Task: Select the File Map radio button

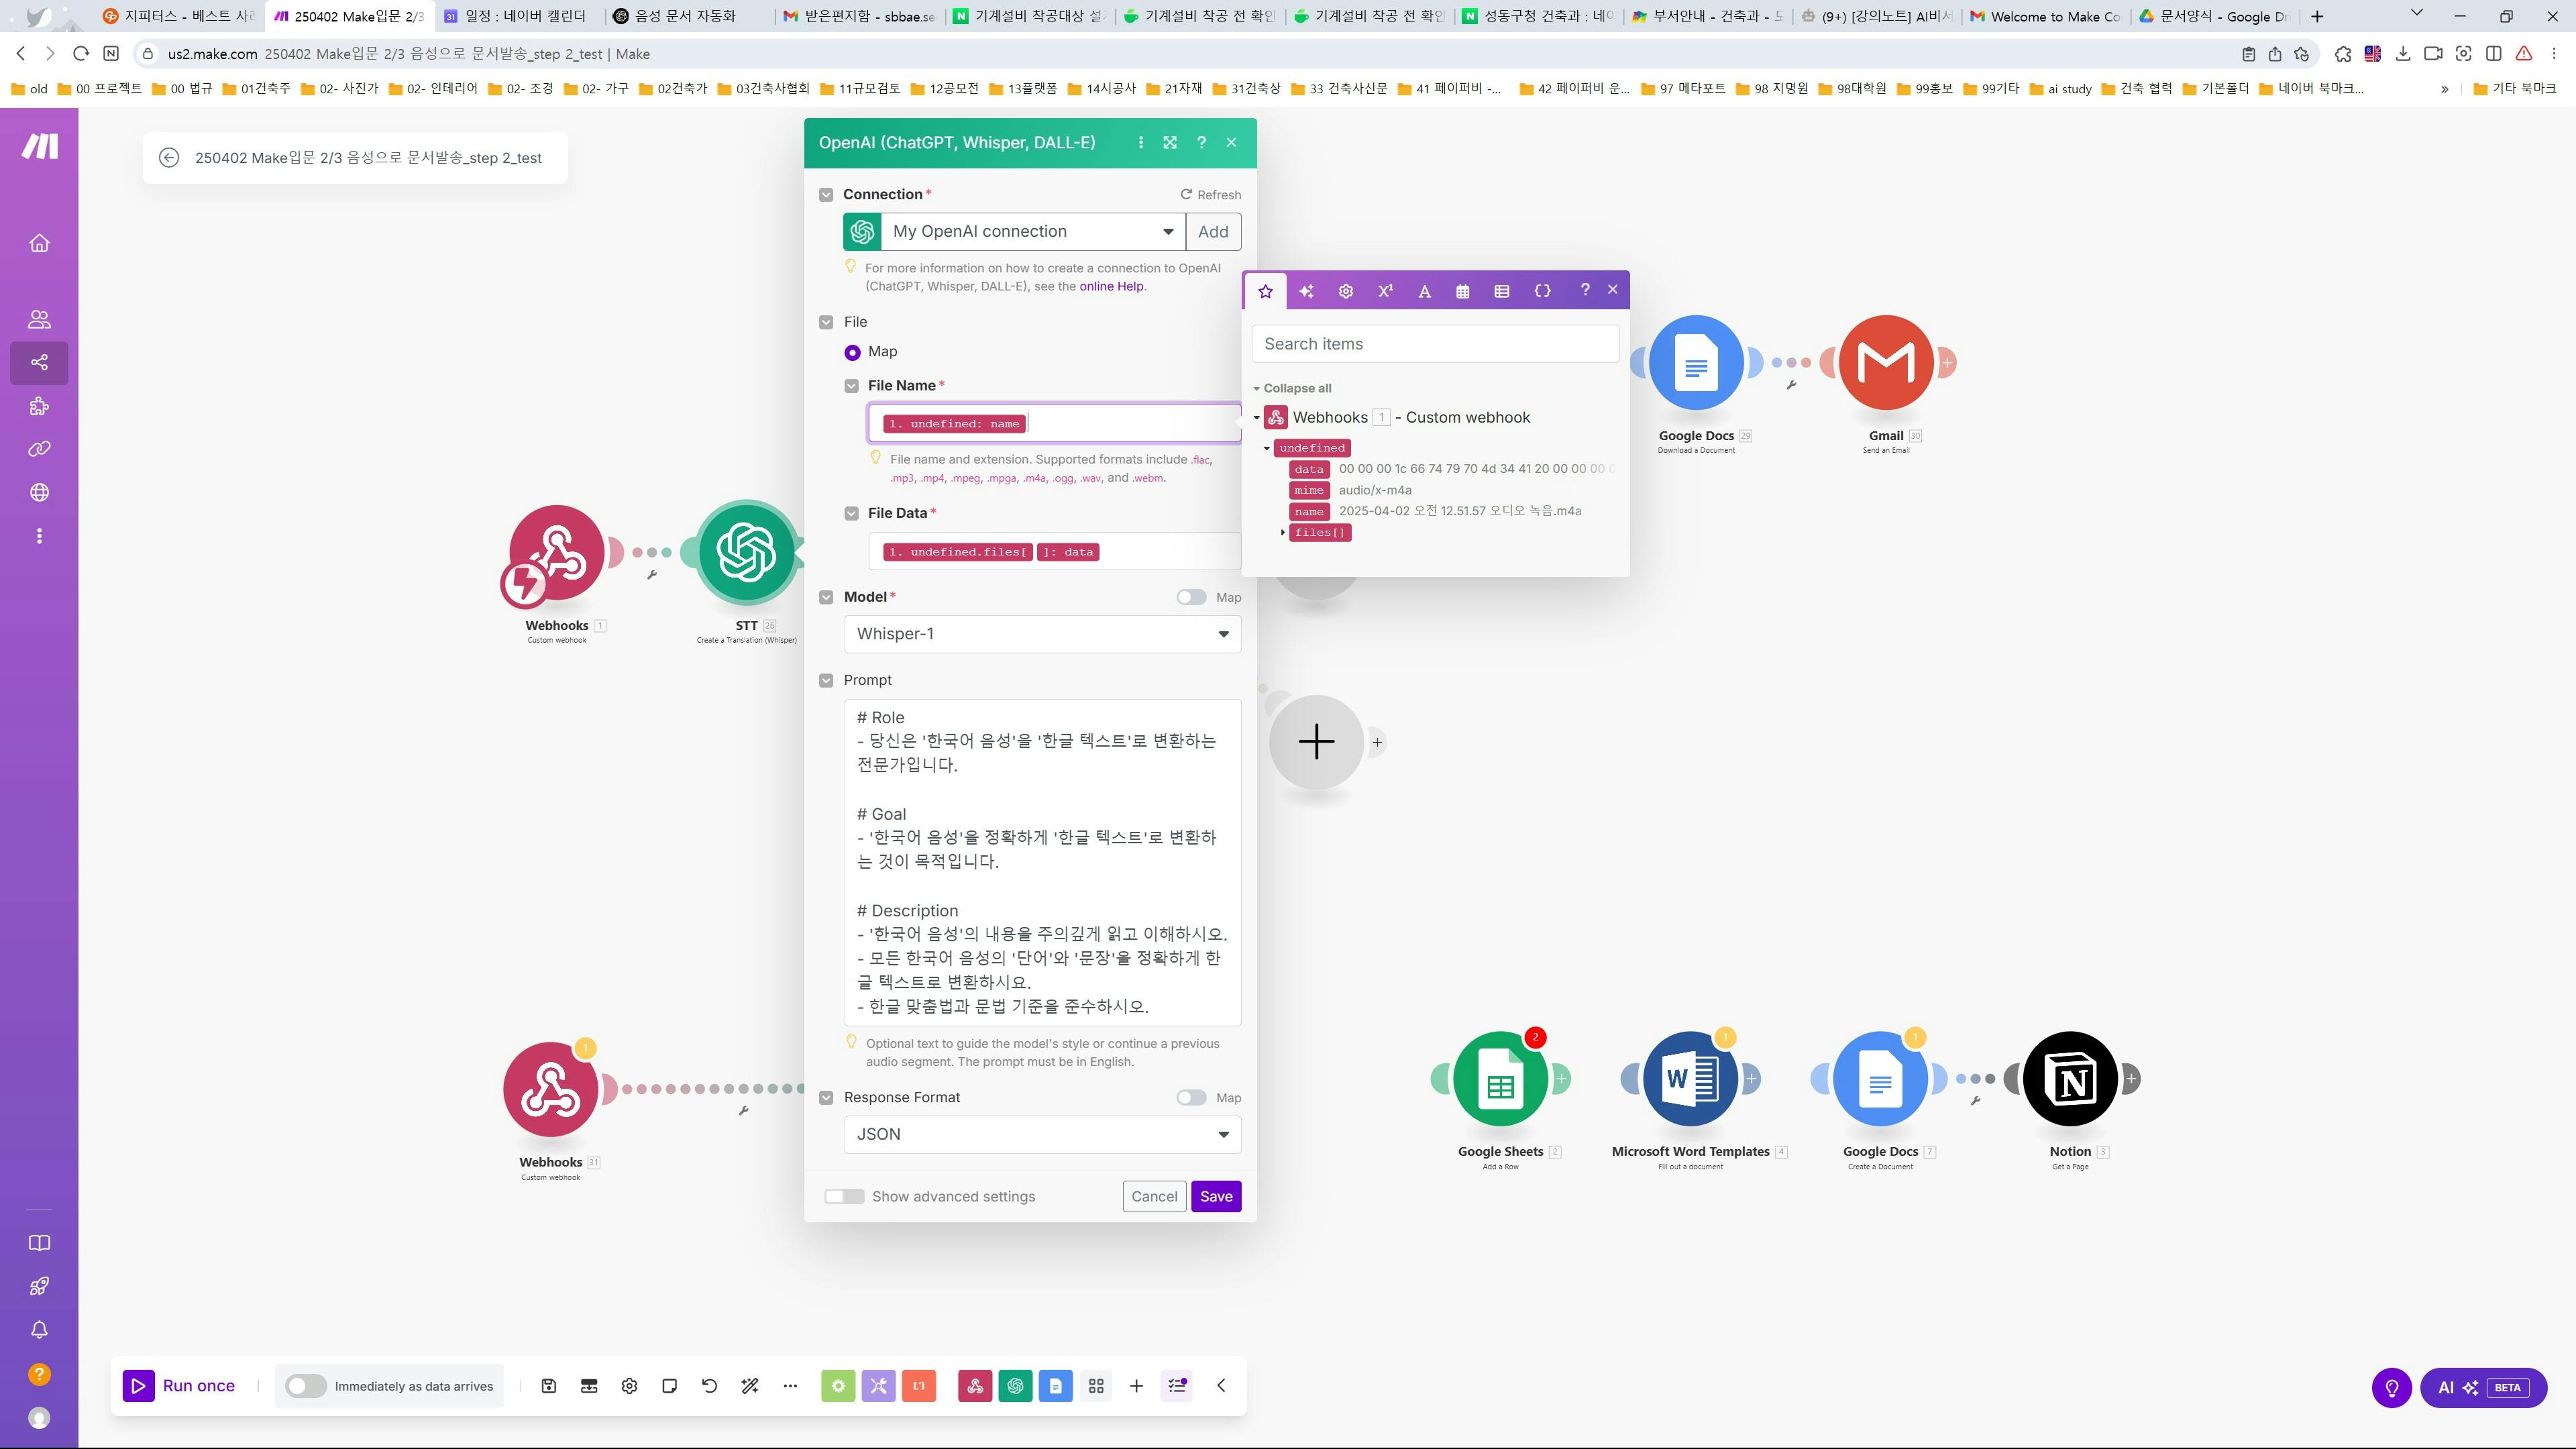Action: (852, 352)
